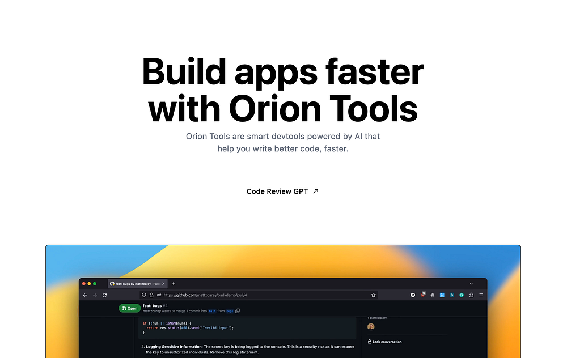
Task: Click the React devtools atom extension icon
Action: [433, 295]
